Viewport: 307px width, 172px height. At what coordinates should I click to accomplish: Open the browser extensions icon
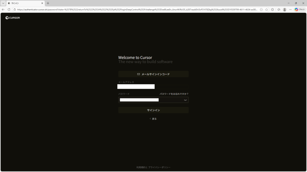point(272,10)
